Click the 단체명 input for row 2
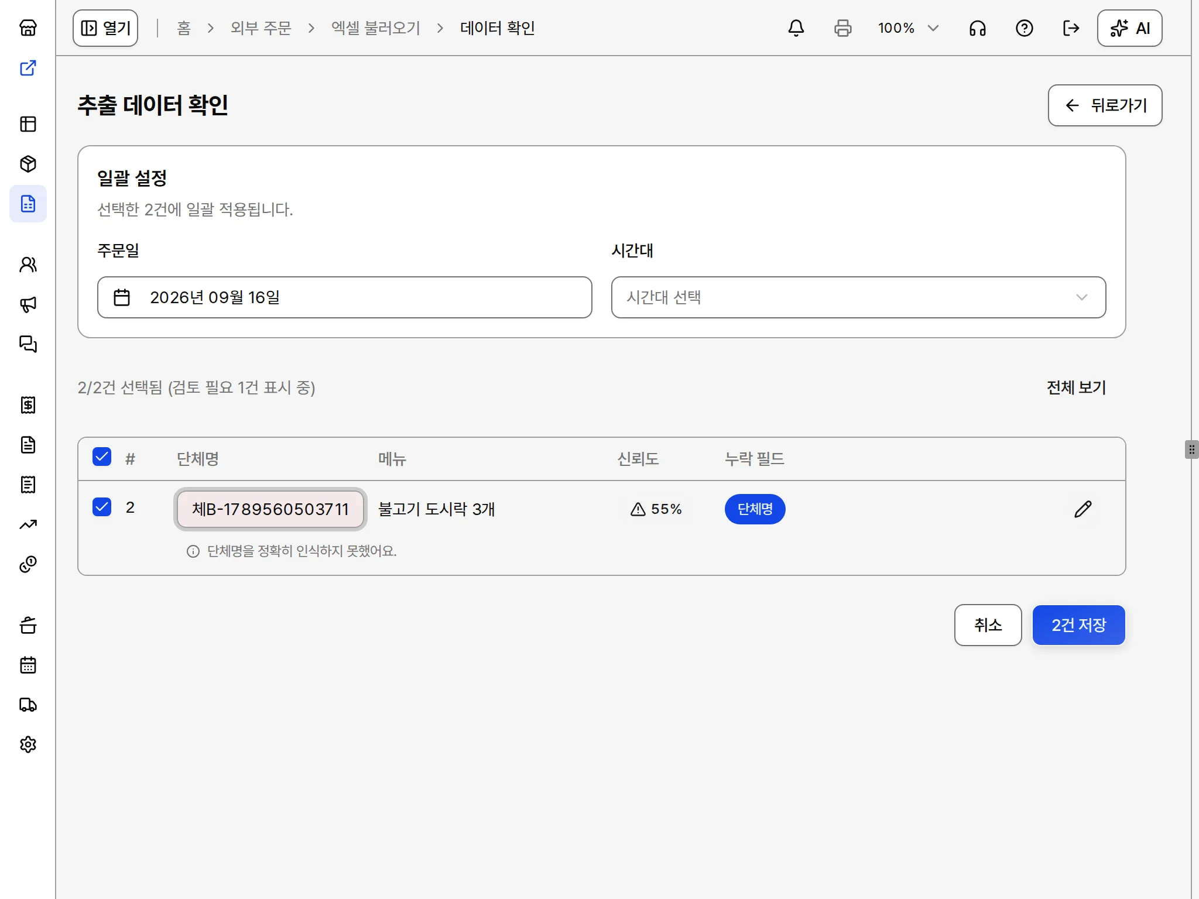Viewport: 1199px width, 899px height. coord(270,509)
